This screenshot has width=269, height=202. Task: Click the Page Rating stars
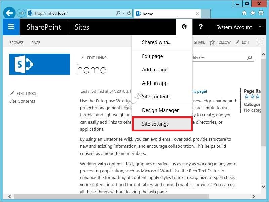coord(252,97)
